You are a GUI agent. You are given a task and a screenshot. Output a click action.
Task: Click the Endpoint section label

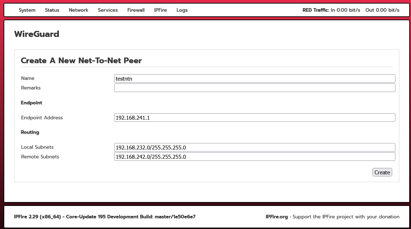pyautogui.click(x=32, y=103)
